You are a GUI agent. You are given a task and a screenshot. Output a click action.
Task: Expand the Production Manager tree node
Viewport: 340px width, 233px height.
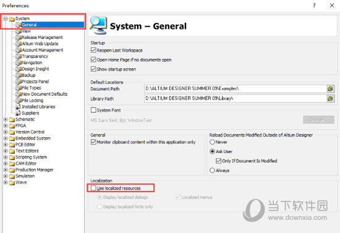[x=6, y=170]
